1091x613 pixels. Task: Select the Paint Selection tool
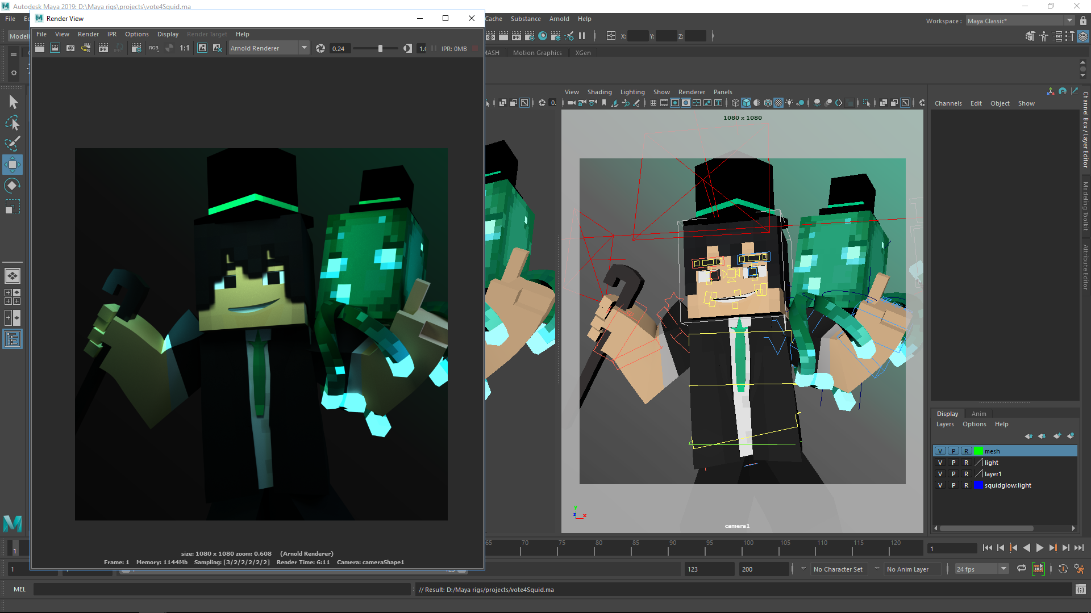click(13, 144)
